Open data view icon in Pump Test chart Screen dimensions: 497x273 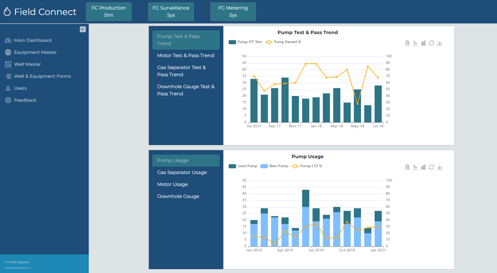(407, 43)
